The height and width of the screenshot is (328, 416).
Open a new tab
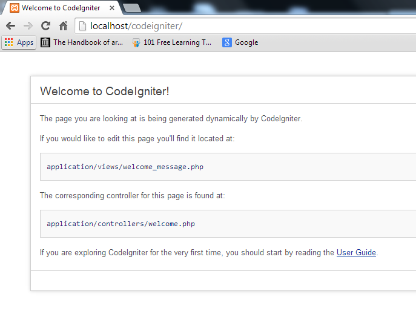coord(132,8)
